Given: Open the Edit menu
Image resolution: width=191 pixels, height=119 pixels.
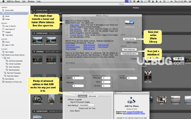Looking at the screenshot, I should (24, 1).
